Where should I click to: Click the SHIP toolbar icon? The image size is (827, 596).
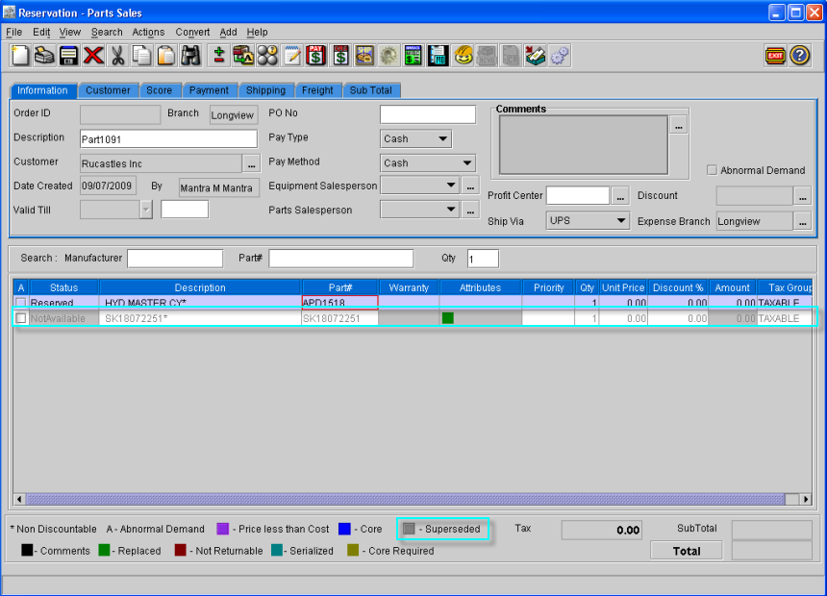click(x=365, y=56)
